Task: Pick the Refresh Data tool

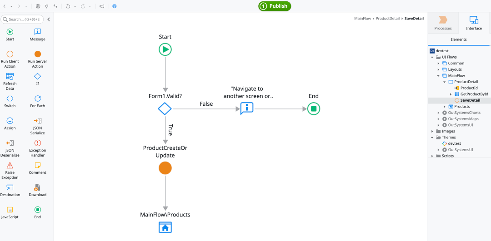Action: click(x=10, y=76)
